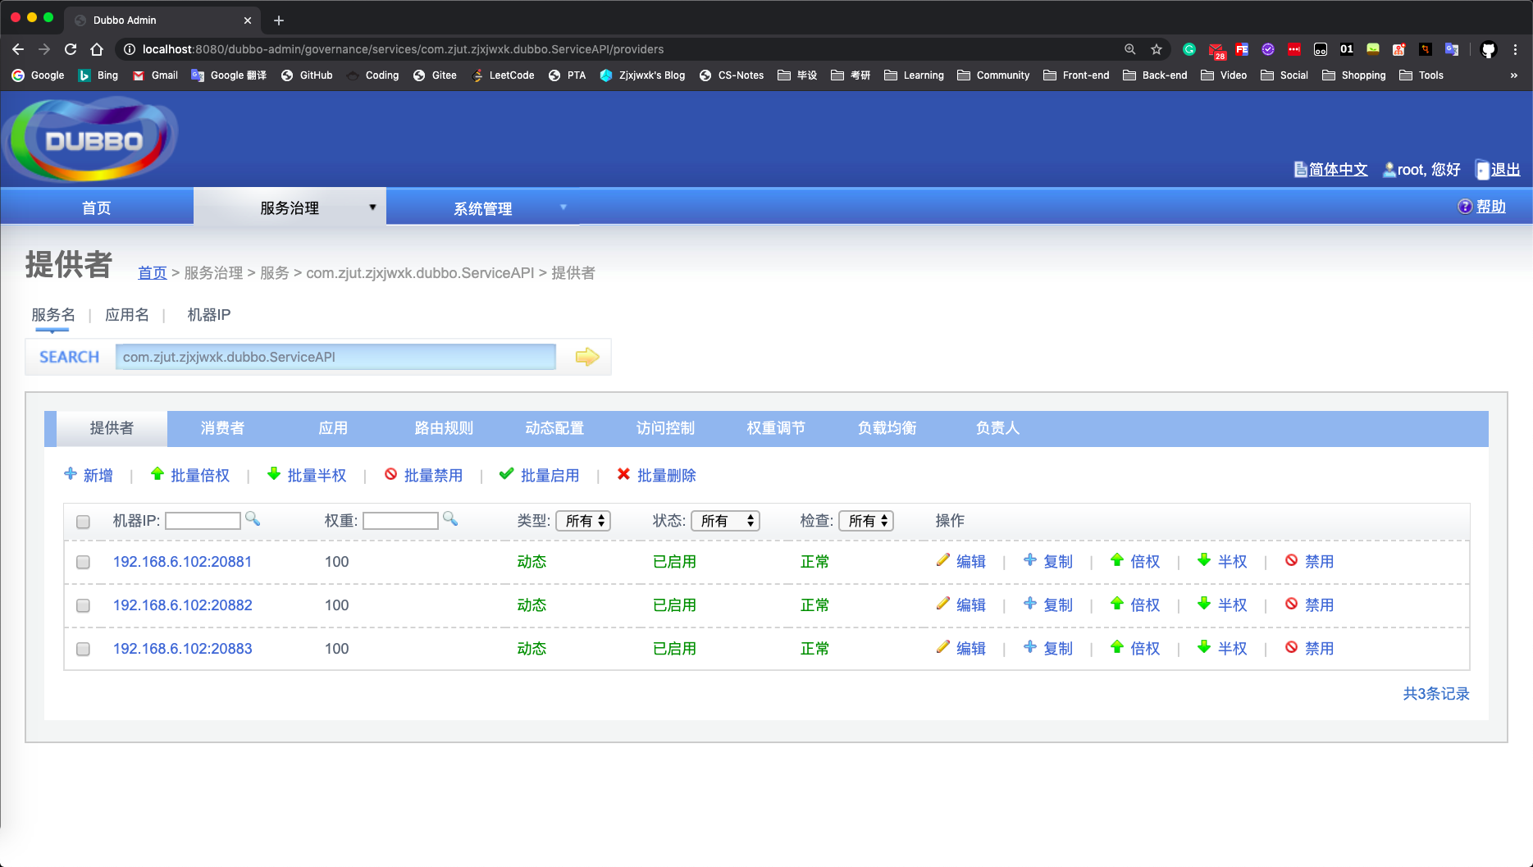
Task: Check the box for 192.168.6.102:20881
Action: coord(83,562)
